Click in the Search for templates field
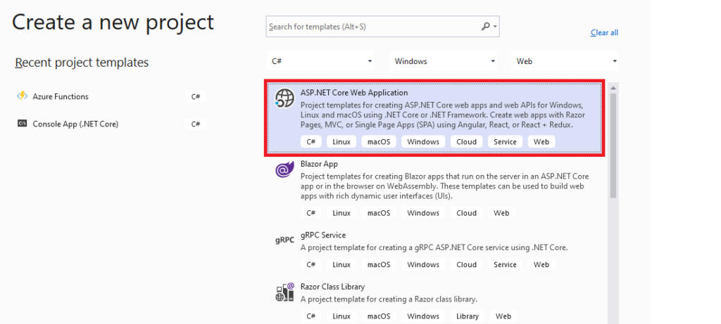721x324 pixels. pos(372,27)
